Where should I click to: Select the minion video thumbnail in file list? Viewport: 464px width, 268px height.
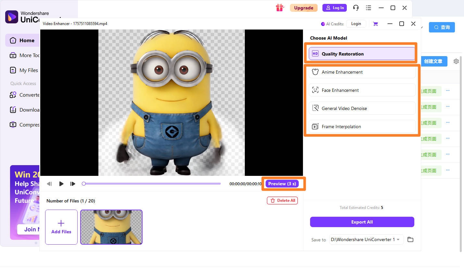(x=111, y=227)
